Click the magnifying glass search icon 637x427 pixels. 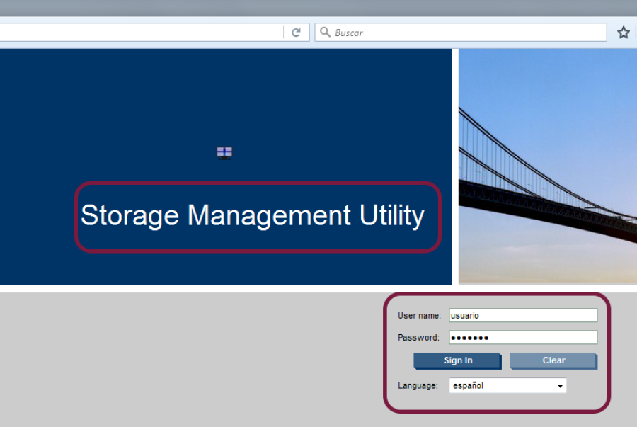coord(325,33)
